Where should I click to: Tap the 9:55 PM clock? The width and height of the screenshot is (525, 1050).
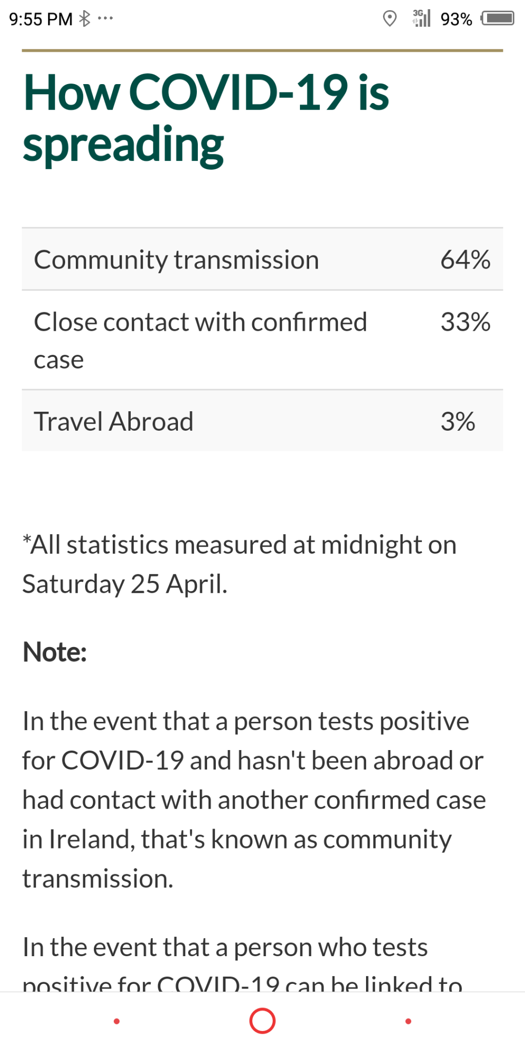click(41, 19)
